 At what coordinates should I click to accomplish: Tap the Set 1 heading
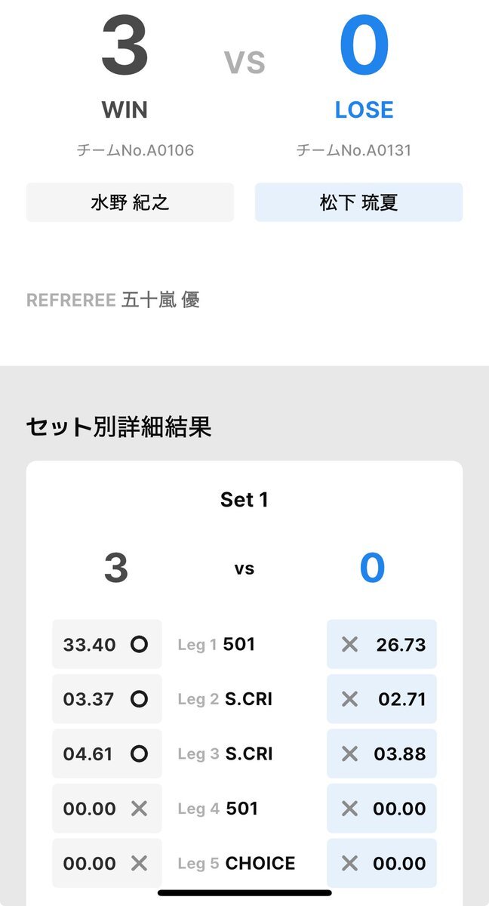click(244, 500)
